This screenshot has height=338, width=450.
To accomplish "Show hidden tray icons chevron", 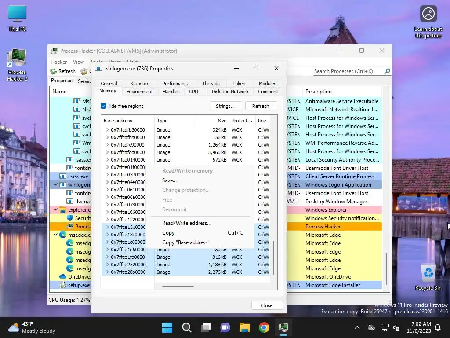I will (357, 327).
